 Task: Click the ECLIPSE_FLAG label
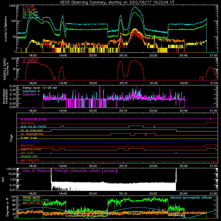[x=30, y=142]
